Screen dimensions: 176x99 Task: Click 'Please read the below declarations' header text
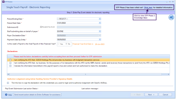(58, 56)
